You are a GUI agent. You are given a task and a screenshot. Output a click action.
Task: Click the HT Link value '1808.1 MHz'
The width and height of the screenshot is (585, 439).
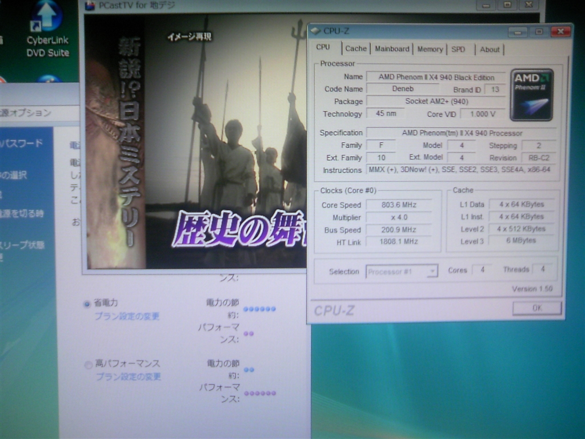tap(398, 242)
